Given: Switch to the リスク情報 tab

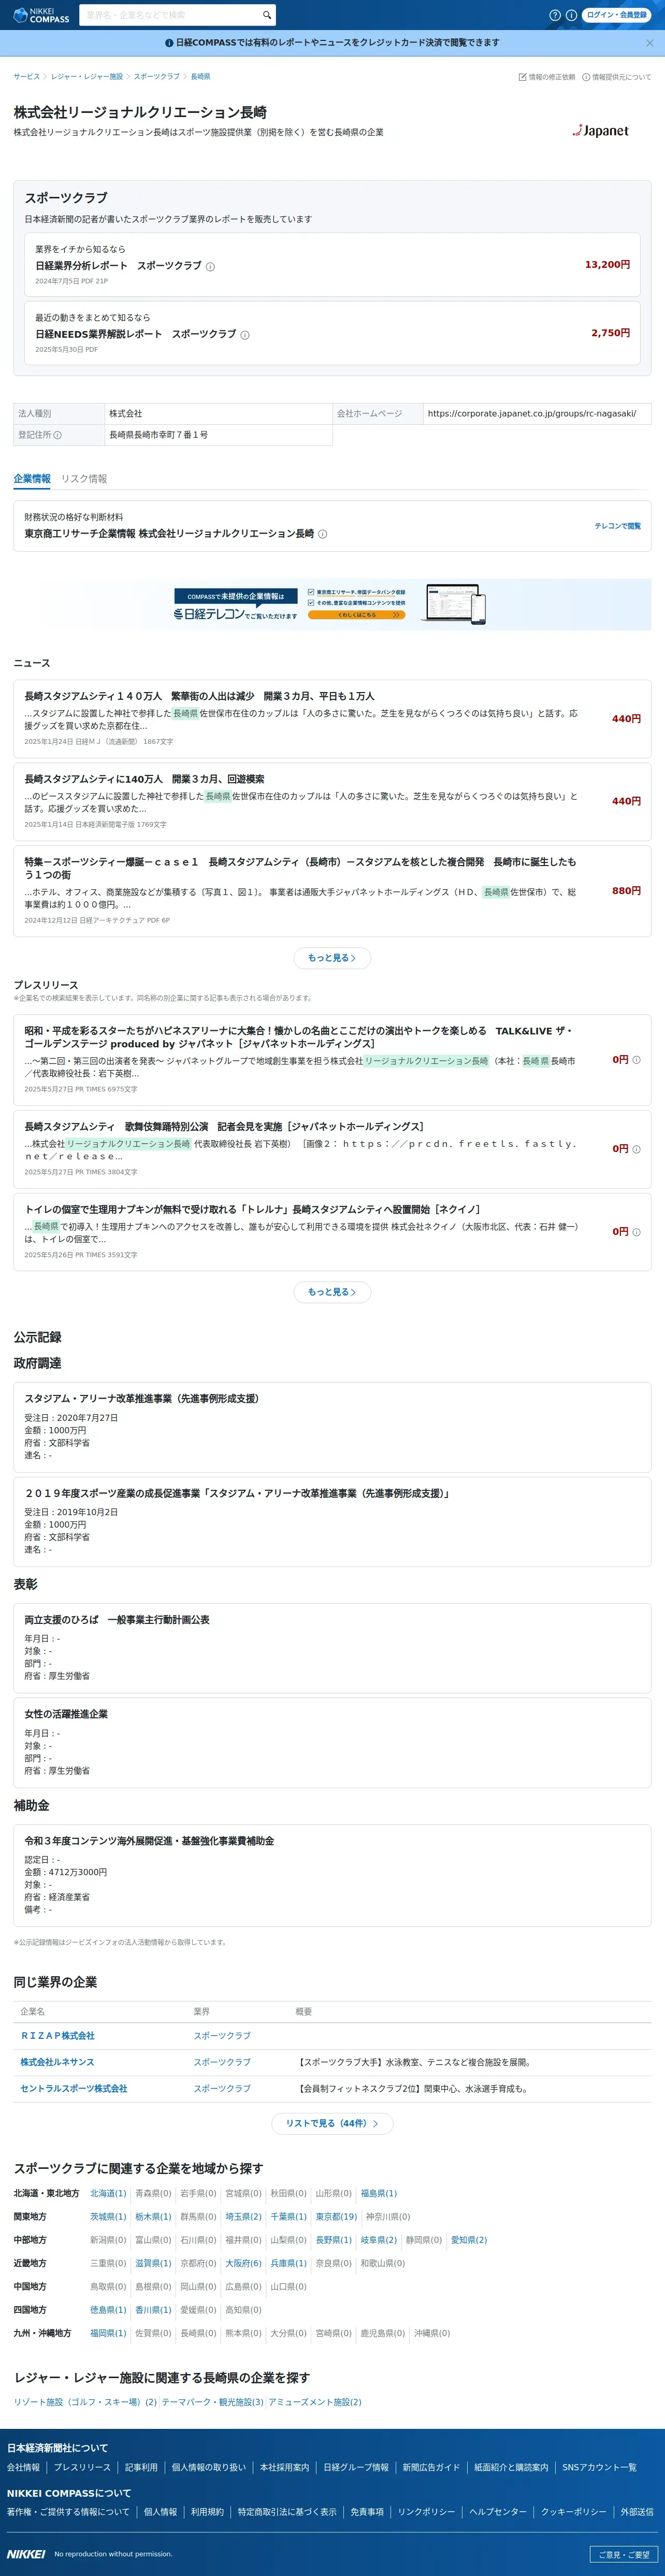Looking at the screenshot, I should pyautogui.click(x=84, y=479).
